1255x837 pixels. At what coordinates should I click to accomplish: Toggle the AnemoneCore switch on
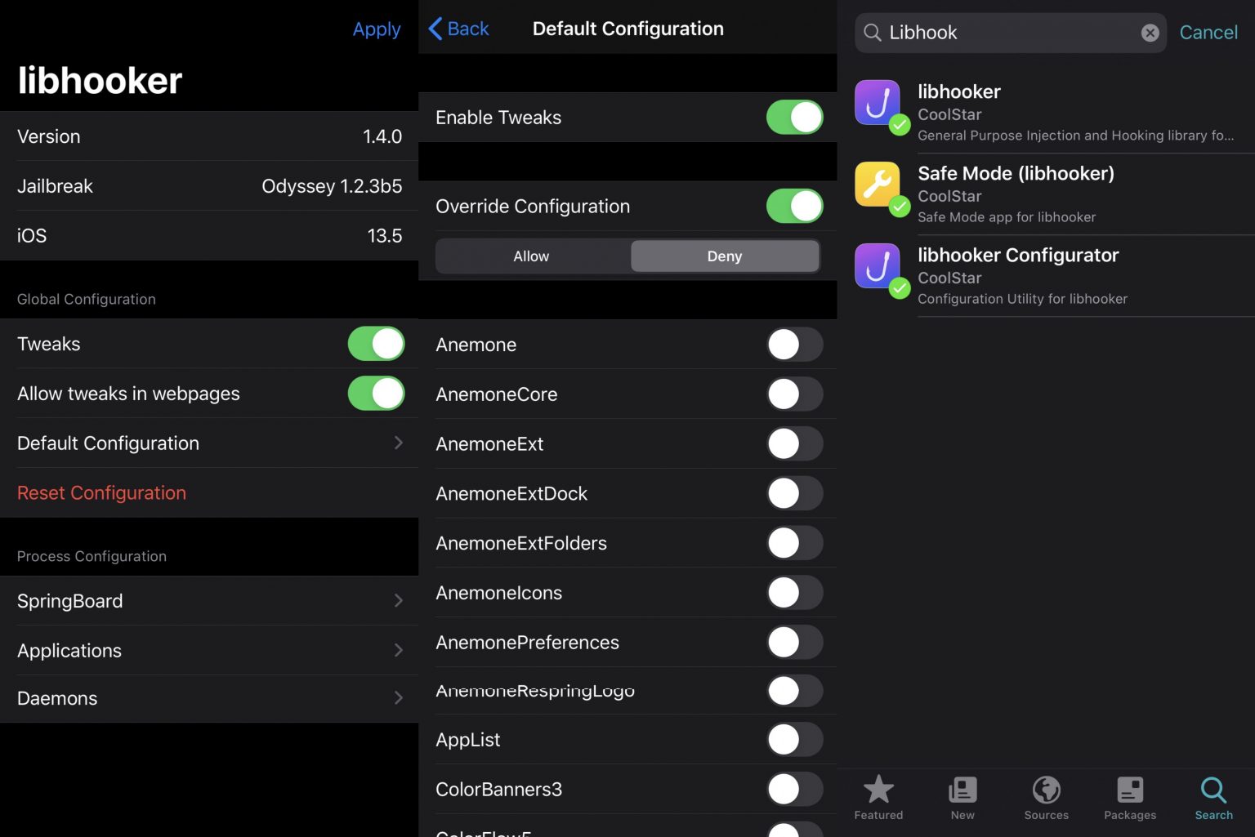click(794, 394)
